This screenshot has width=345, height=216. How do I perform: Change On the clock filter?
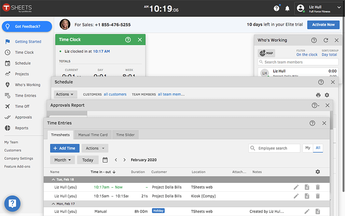point(307,55)
